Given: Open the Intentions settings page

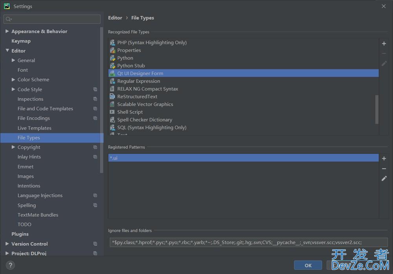Looking at the screenshot, I should click(x=29, y=186).
